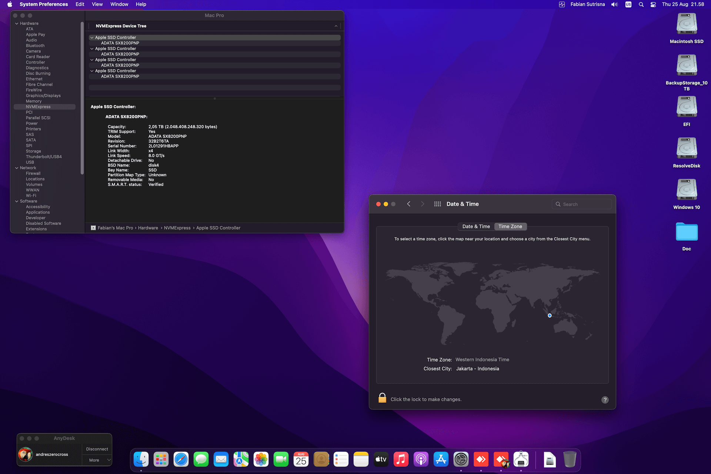Click the sidebar vertical scrollbar in Mac Pro

tap(82, 98)
